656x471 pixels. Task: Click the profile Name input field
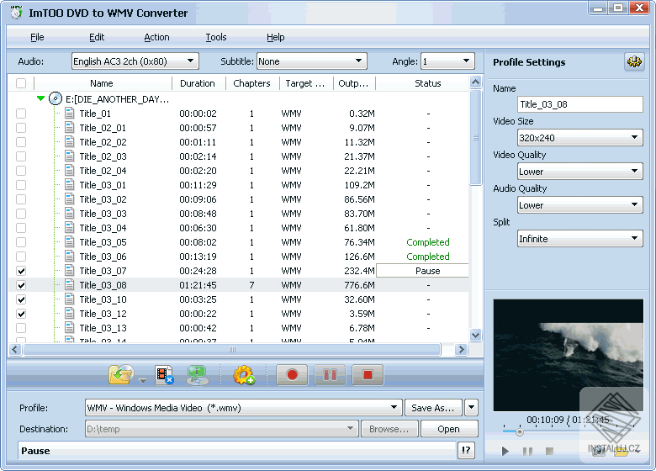click(x=579, y=104)
